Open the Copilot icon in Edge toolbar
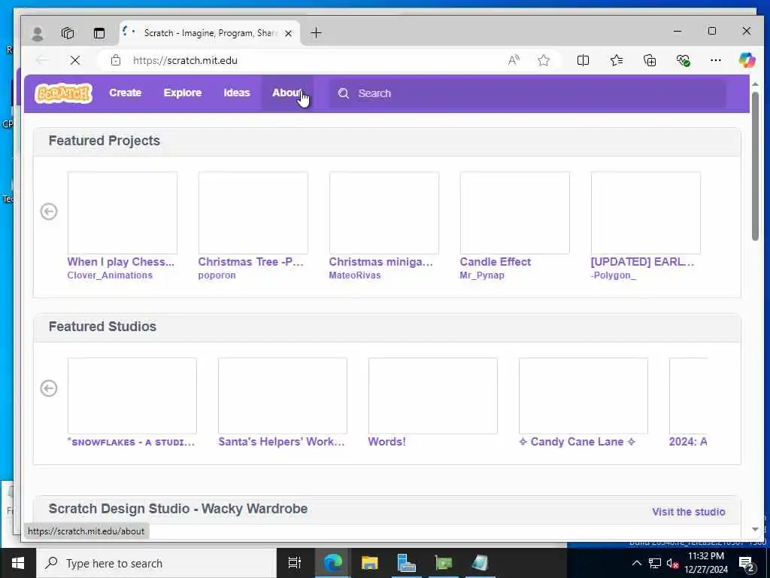 (x=747, y=60)
